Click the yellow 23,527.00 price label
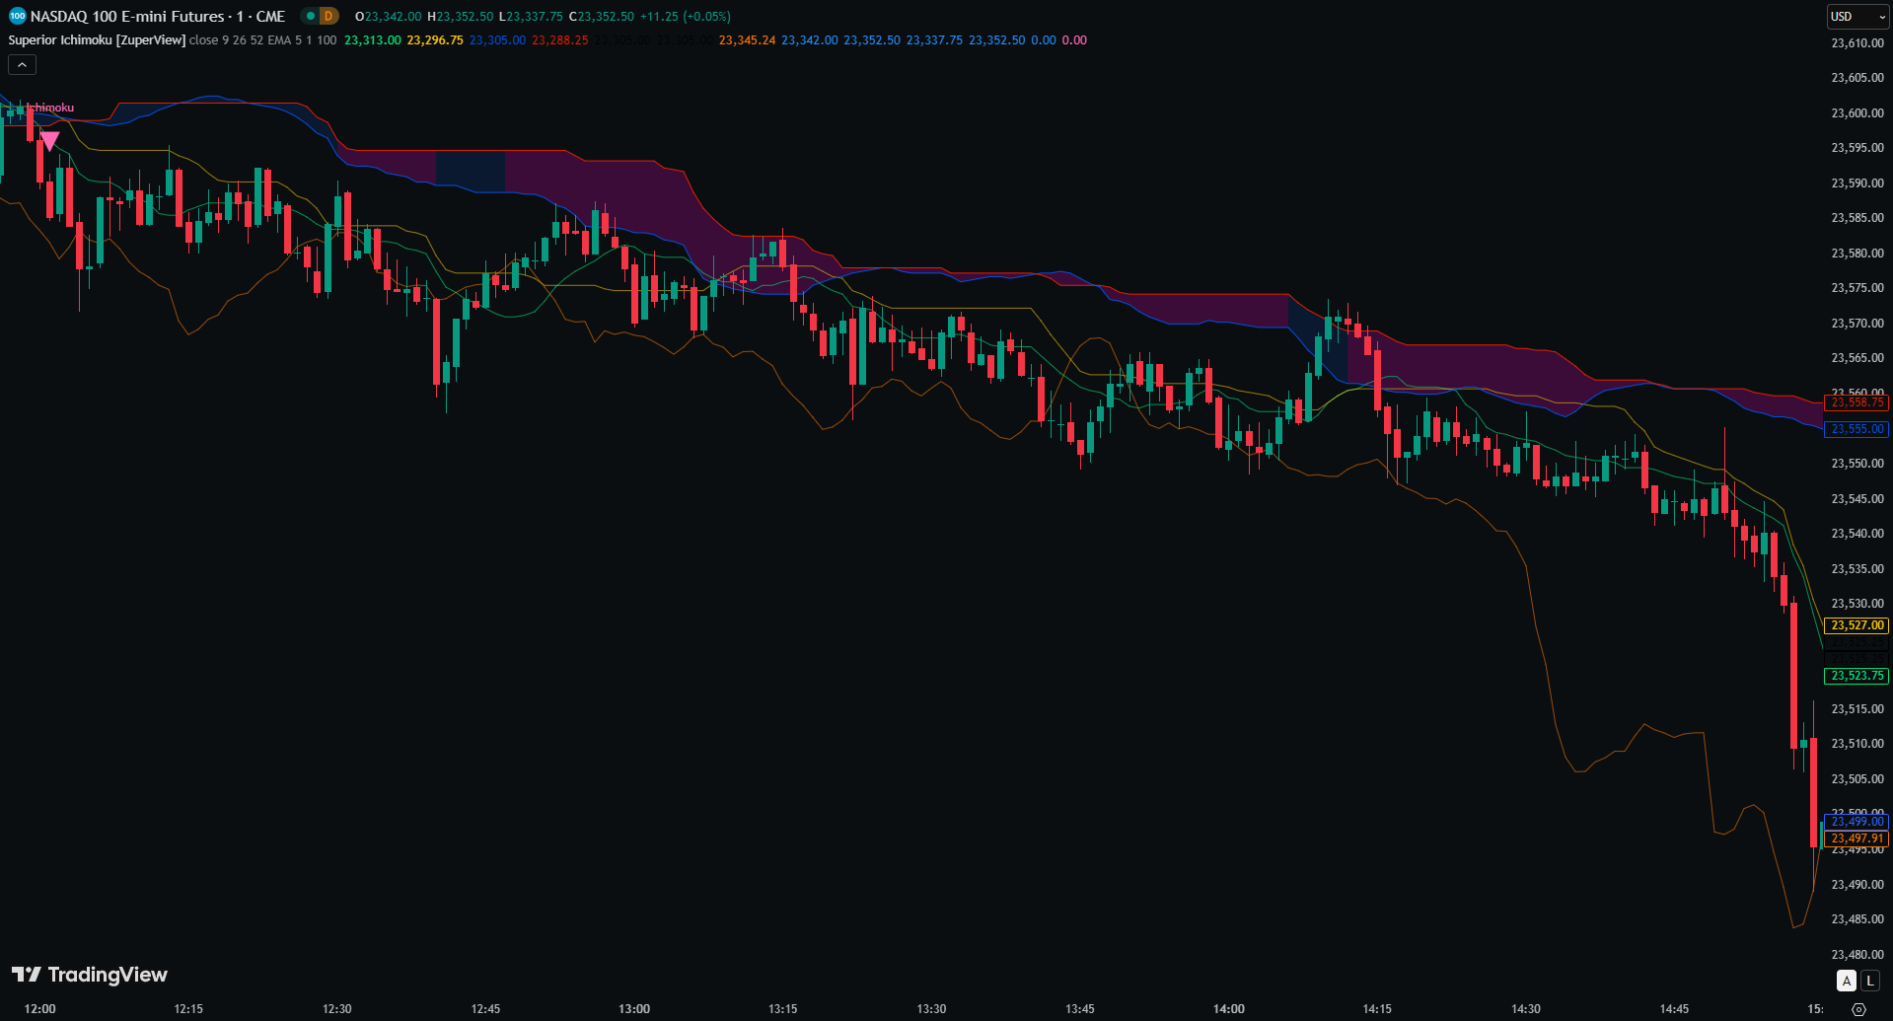Screen dimensions: 1893x1021 (x=1857, y=625)
